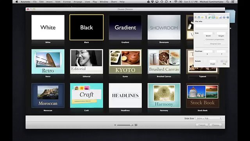The image size is (250, 141).
Task: Click the user name Michael Sammartano
Action: (211, 2)
